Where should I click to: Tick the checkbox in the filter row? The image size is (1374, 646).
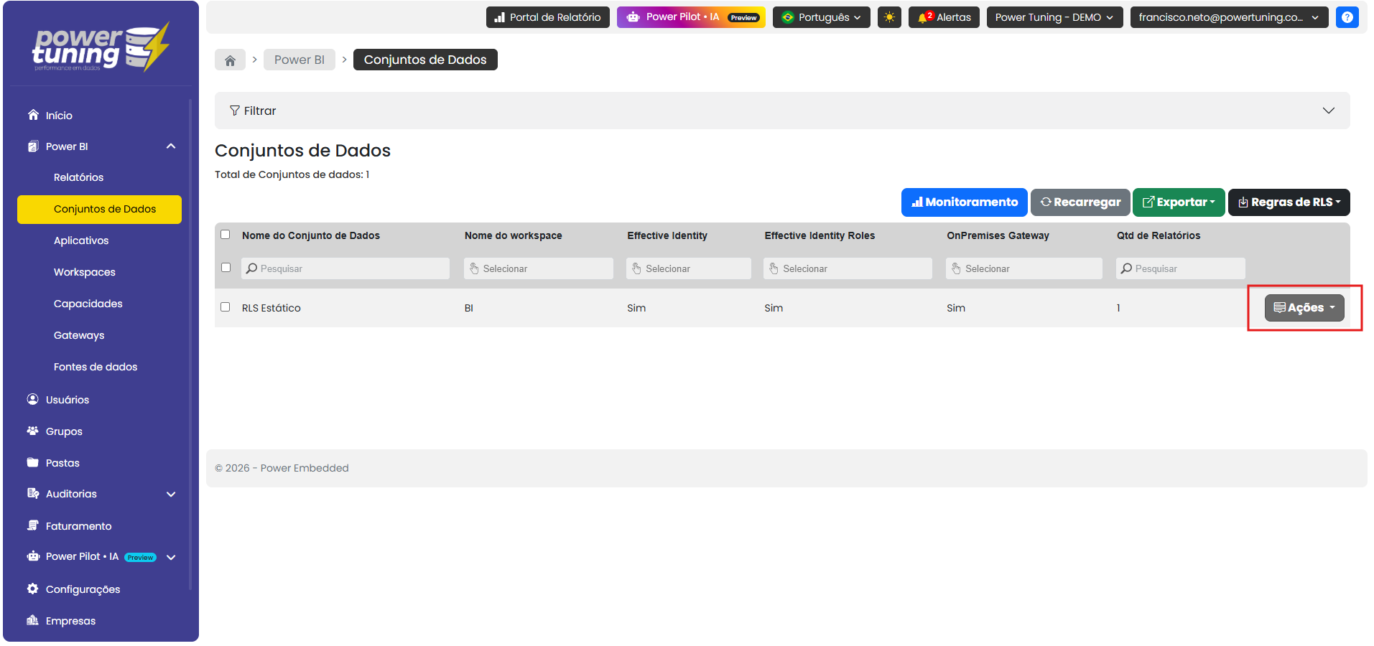tap(226, 268)
